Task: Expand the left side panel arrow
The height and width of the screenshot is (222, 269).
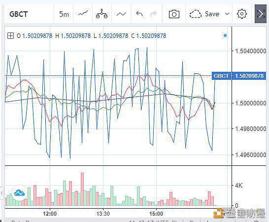Action: [x=1, y=193]
